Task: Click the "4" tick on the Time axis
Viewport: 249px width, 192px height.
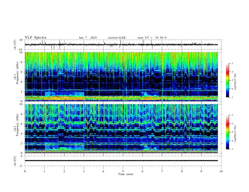Action: 103,171
